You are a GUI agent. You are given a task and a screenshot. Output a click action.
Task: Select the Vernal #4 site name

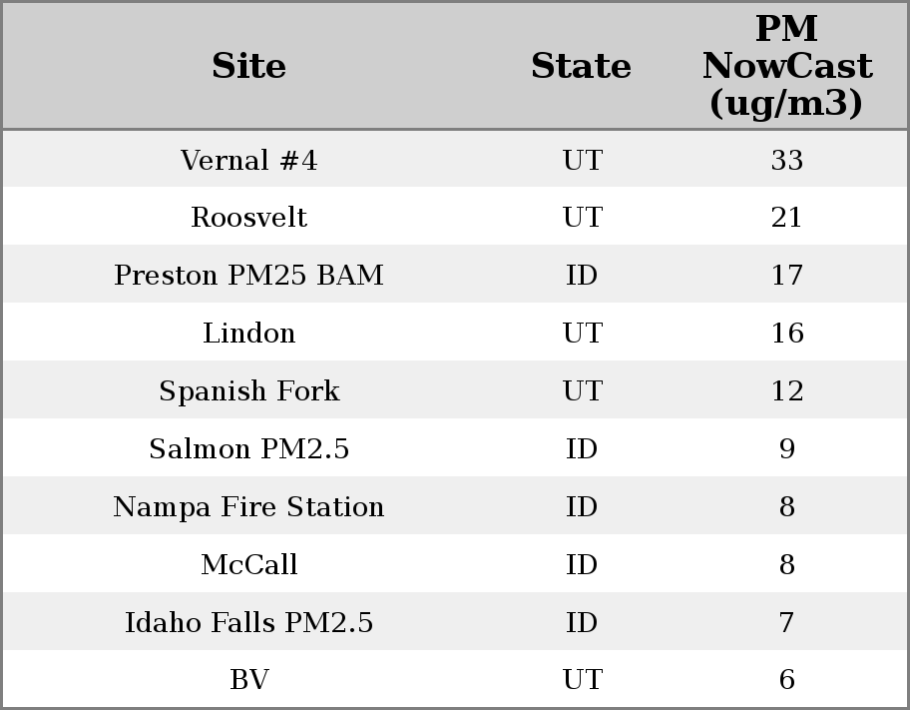[249, 160]
